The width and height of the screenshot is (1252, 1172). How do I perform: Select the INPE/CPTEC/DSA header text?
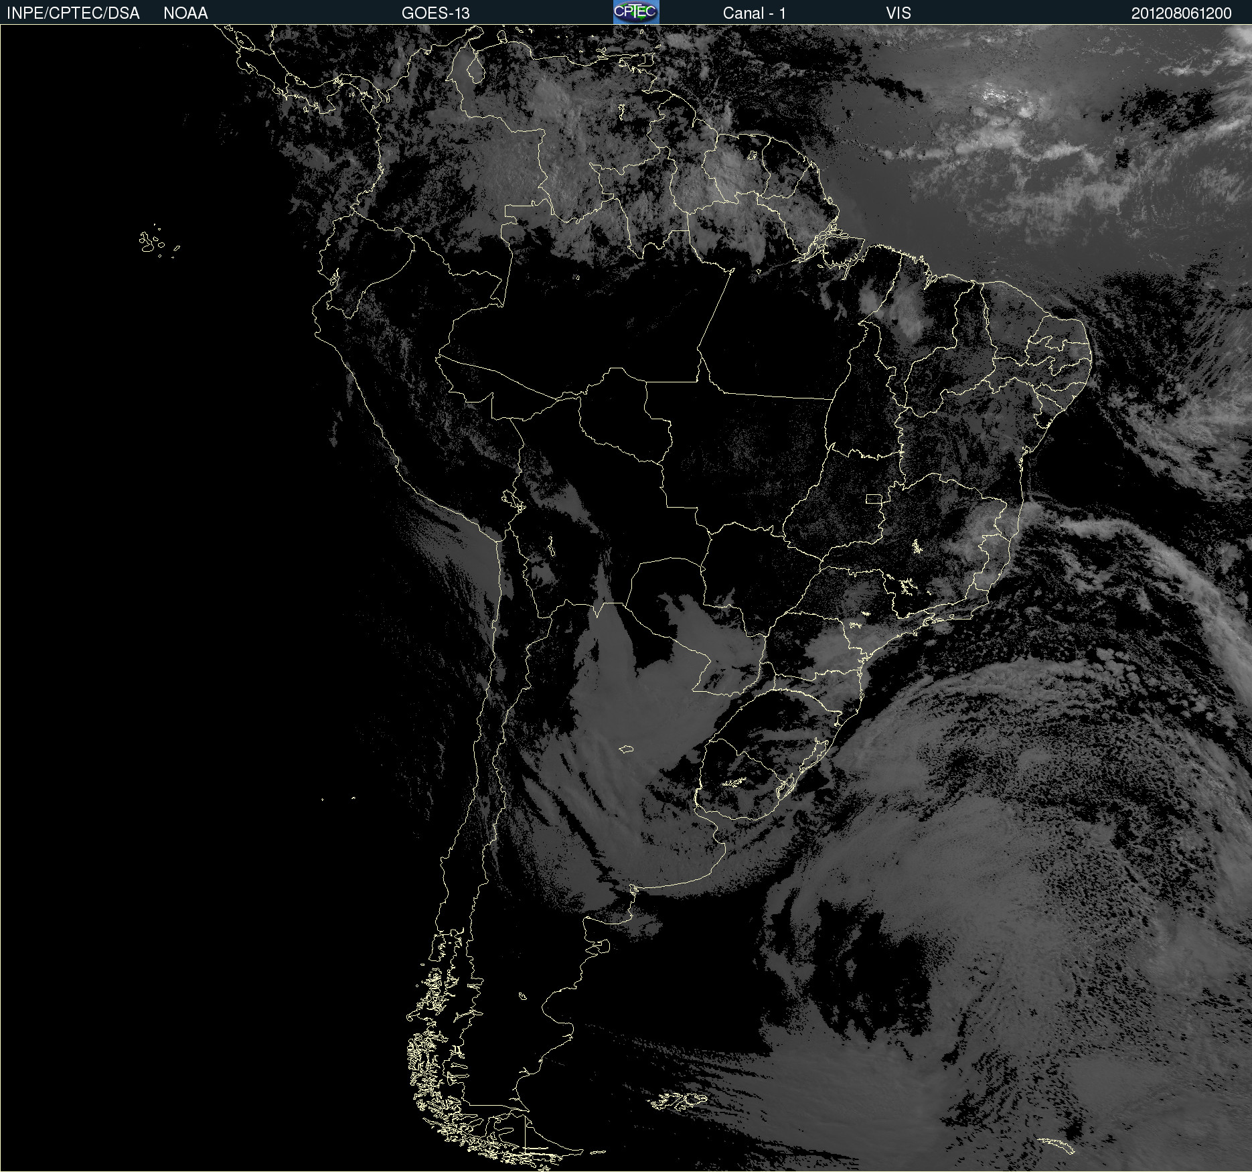click(x=73, y=13)
